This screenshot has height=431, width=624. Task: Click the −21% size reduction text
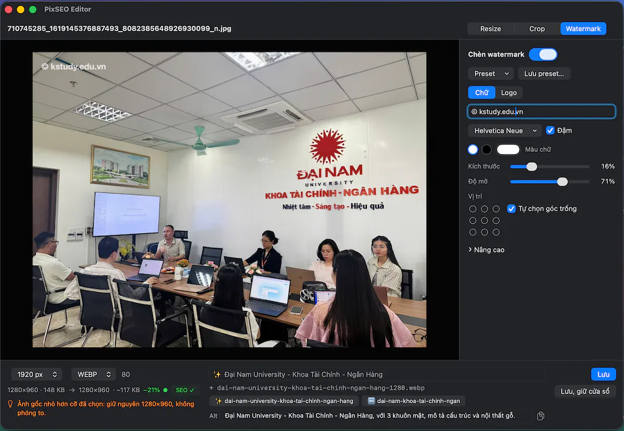click(151, 390)
